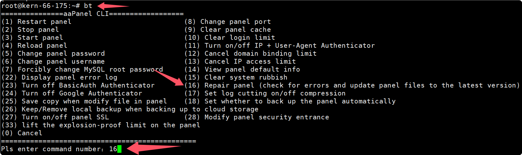Click option (0) Cancel
The image size is (522, 155).
tap(22, 133)
